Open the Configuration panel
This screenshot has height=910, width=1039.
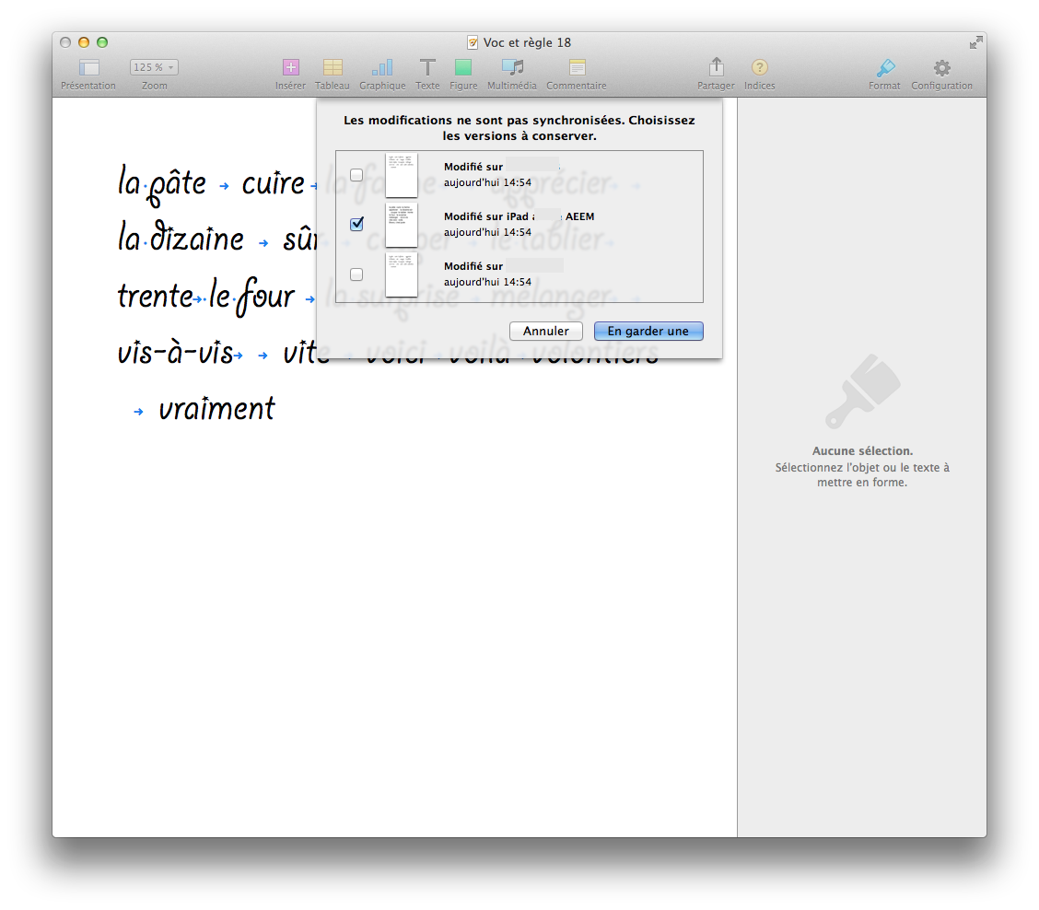tap(941, 68)
